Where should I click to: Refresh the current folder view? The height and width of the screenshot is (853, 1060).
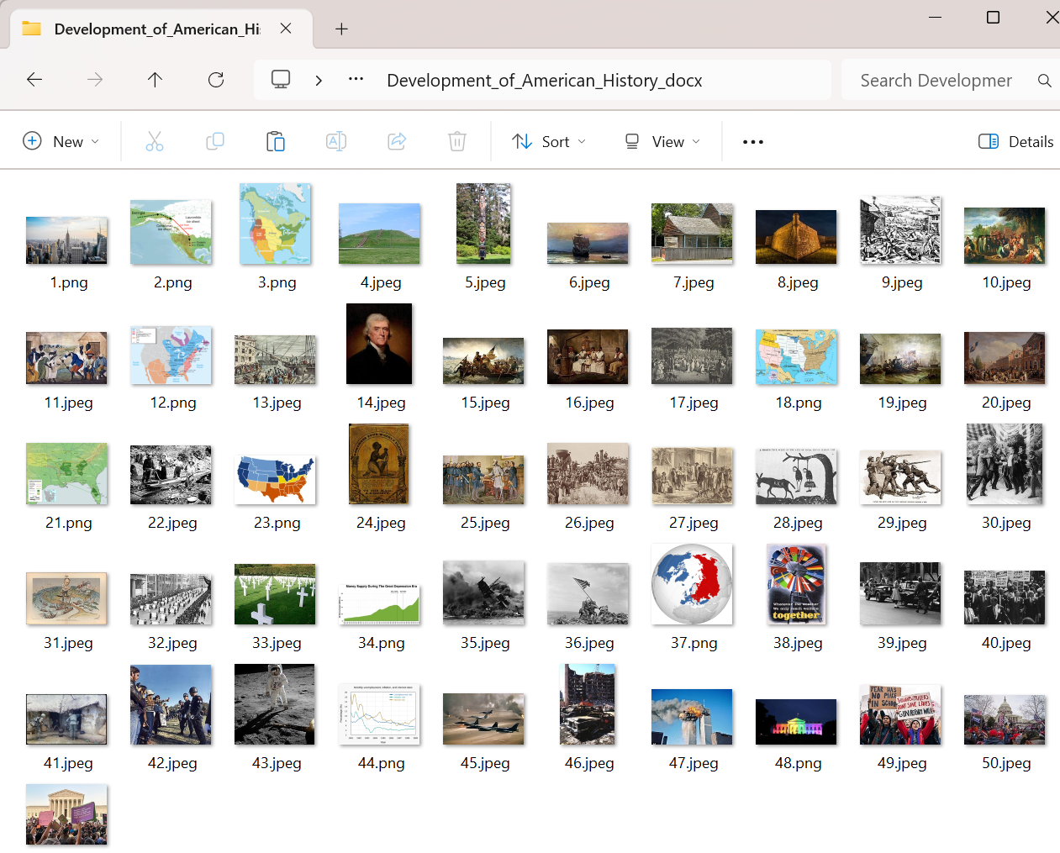216,80
